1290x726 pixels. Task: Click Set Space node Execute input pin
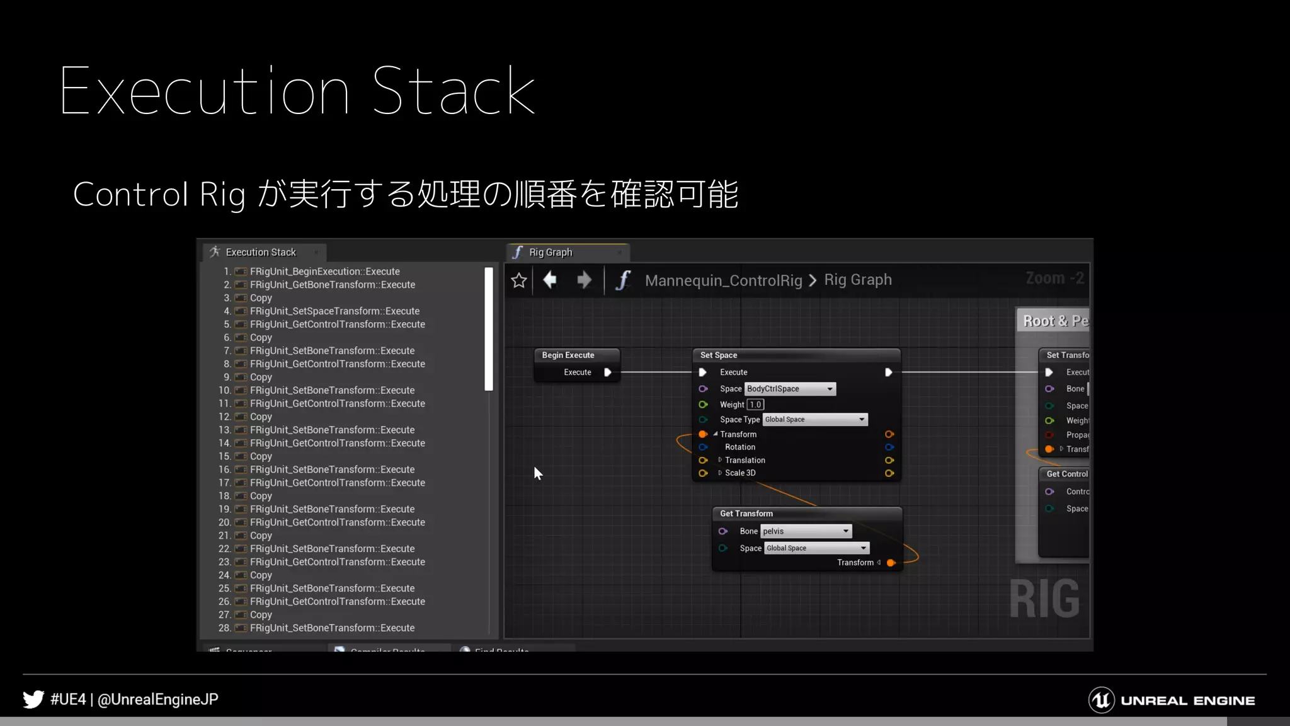pos(703,372)
